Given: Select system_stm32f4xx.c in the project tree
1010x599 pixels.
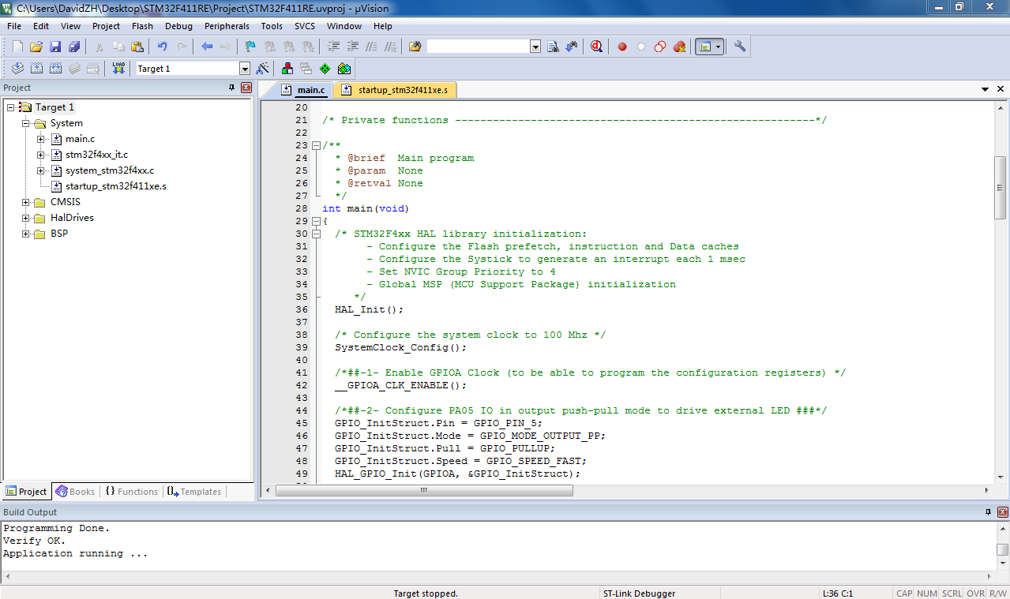Looking at the screenshot, I should coord(109,170).
